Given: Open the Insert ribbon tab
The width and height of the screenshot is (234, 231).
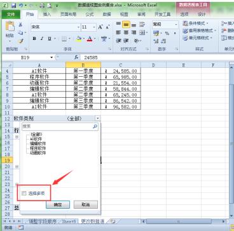Looking at the screenshot, I should point(47,15).
